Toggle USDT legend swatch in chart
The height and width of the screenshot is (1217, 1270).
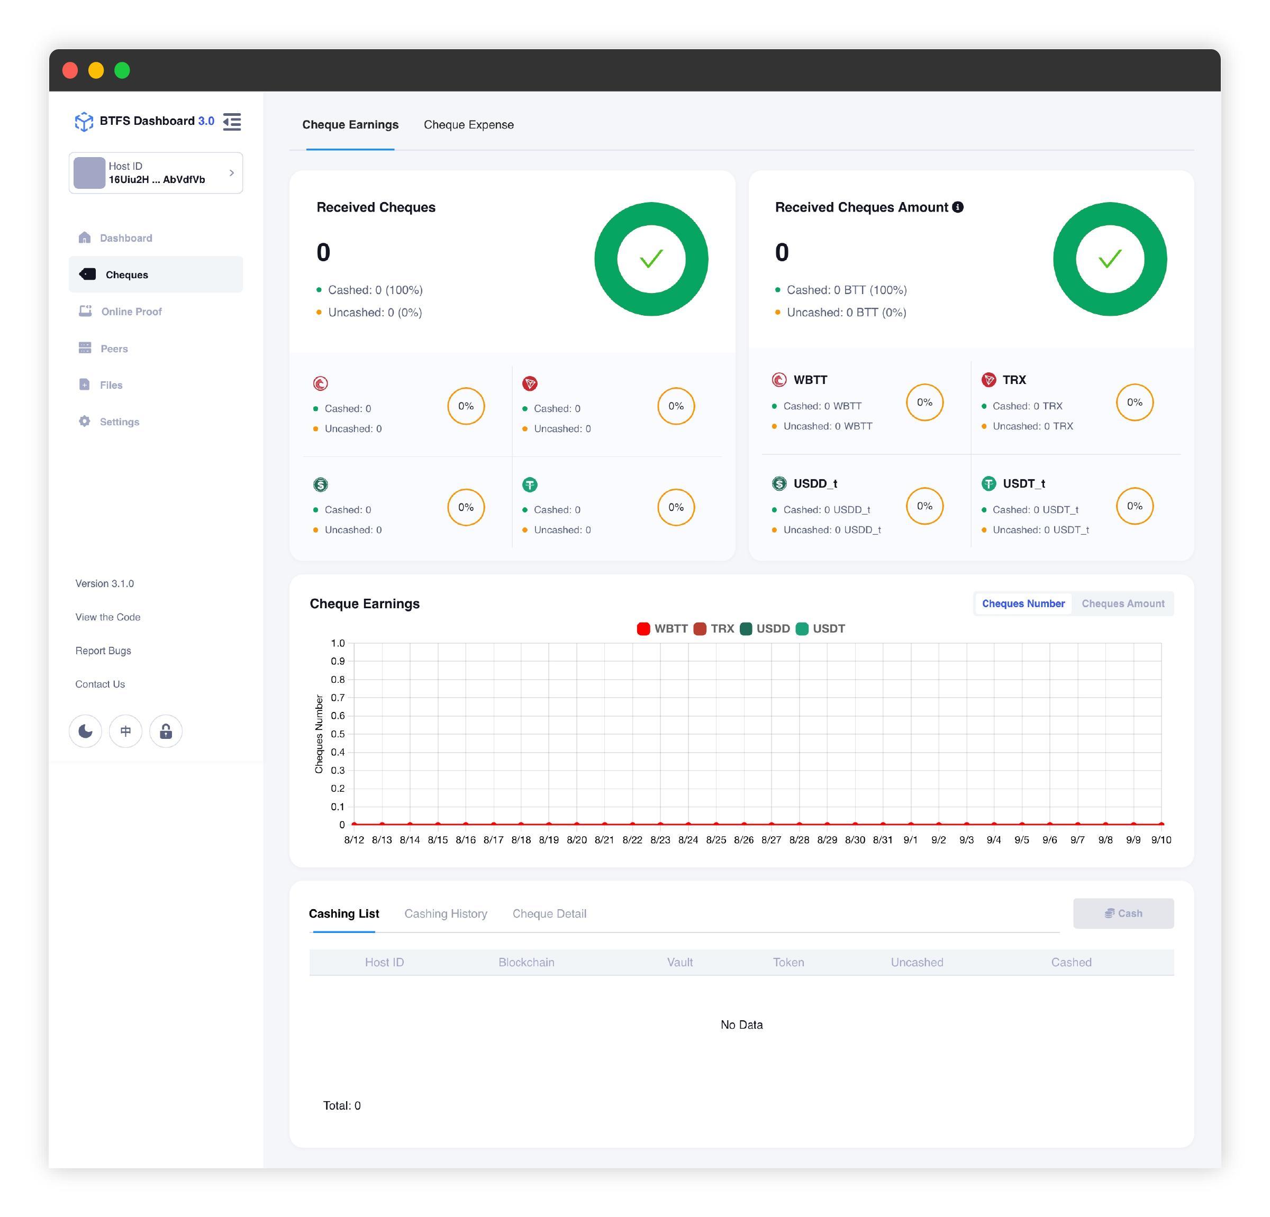tap(802, 628)
